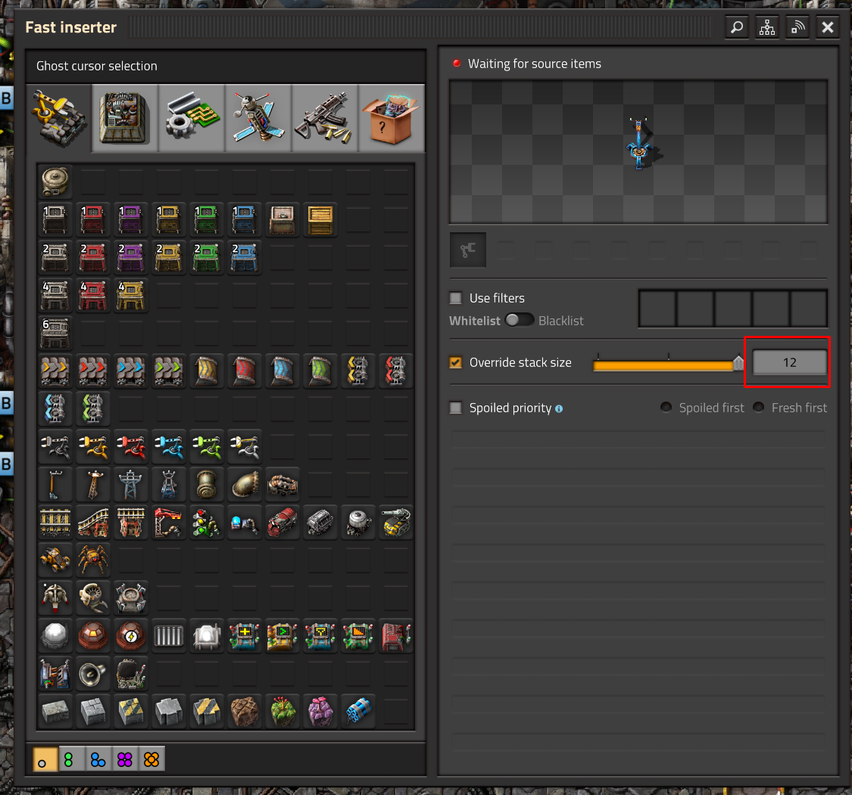Select the blue fast inserter item
The width and height of the screenshot is (852, 795).
point(168,446)
